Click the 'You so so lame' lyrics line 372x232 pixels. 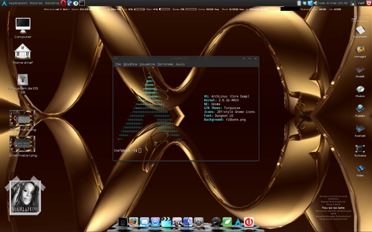(333, 208)
